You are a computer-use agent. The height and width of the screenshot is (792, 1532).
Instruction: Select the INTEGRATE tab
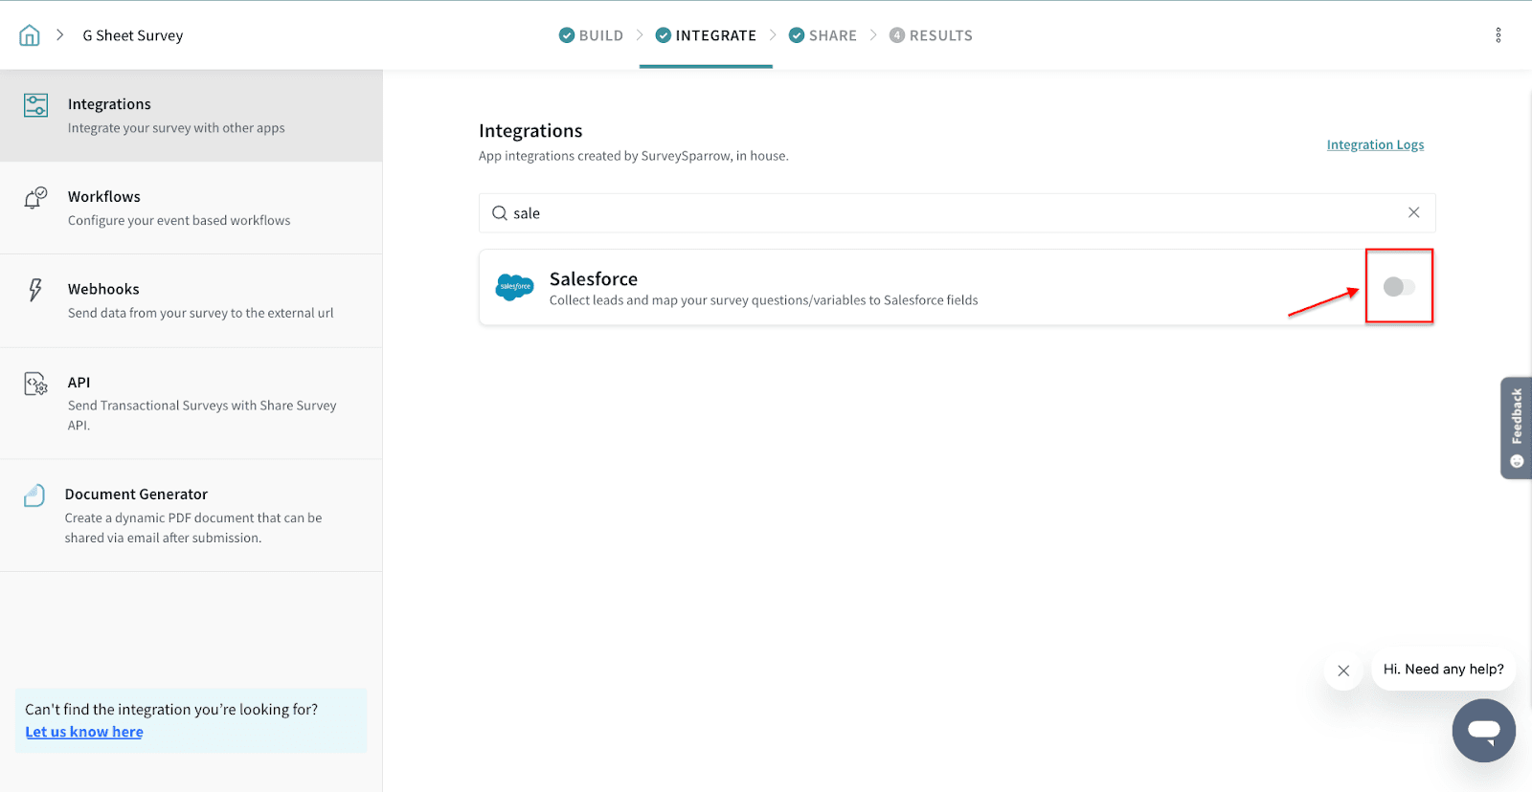(706, 35)
